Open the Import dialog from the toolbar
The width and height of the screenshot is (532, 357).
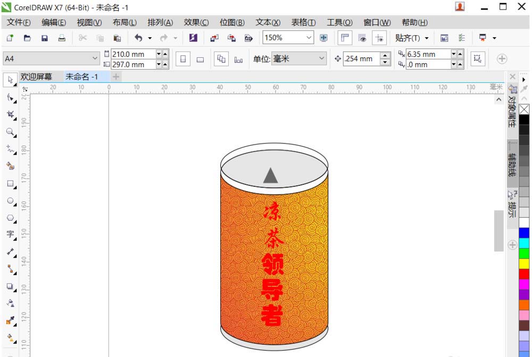(x=215, y=38)
